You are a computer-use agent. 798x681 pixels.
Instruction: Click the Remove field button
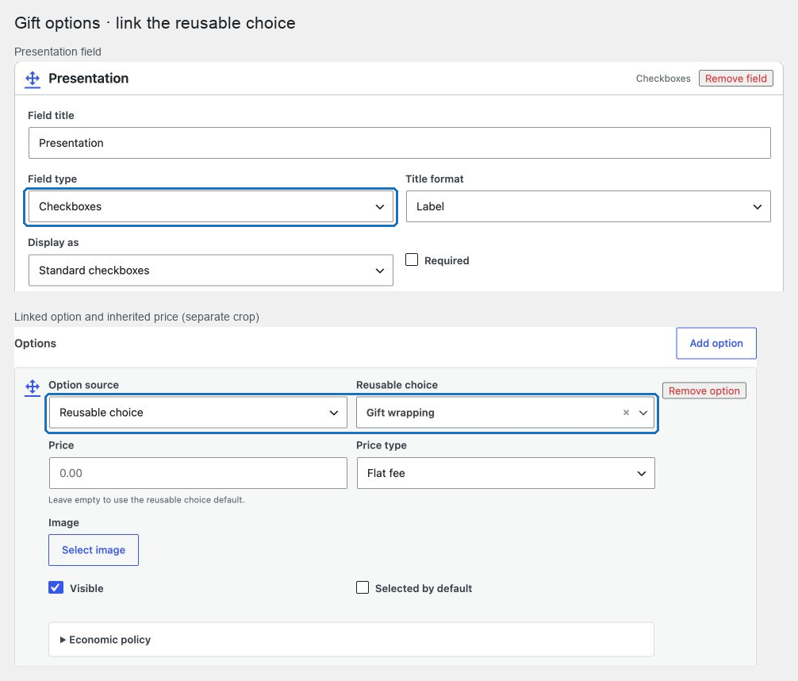coord(736,79)
